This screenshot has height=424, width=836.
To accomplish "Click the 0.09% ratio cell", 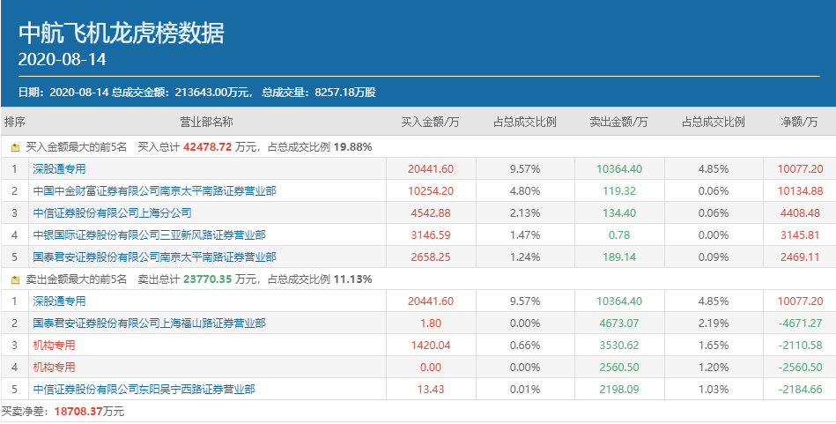I will point(714,257).
